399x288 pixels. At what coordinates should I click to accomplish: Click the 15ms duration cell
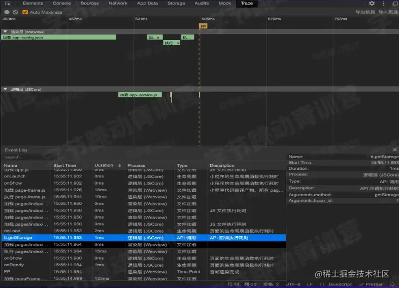(101, 251)
